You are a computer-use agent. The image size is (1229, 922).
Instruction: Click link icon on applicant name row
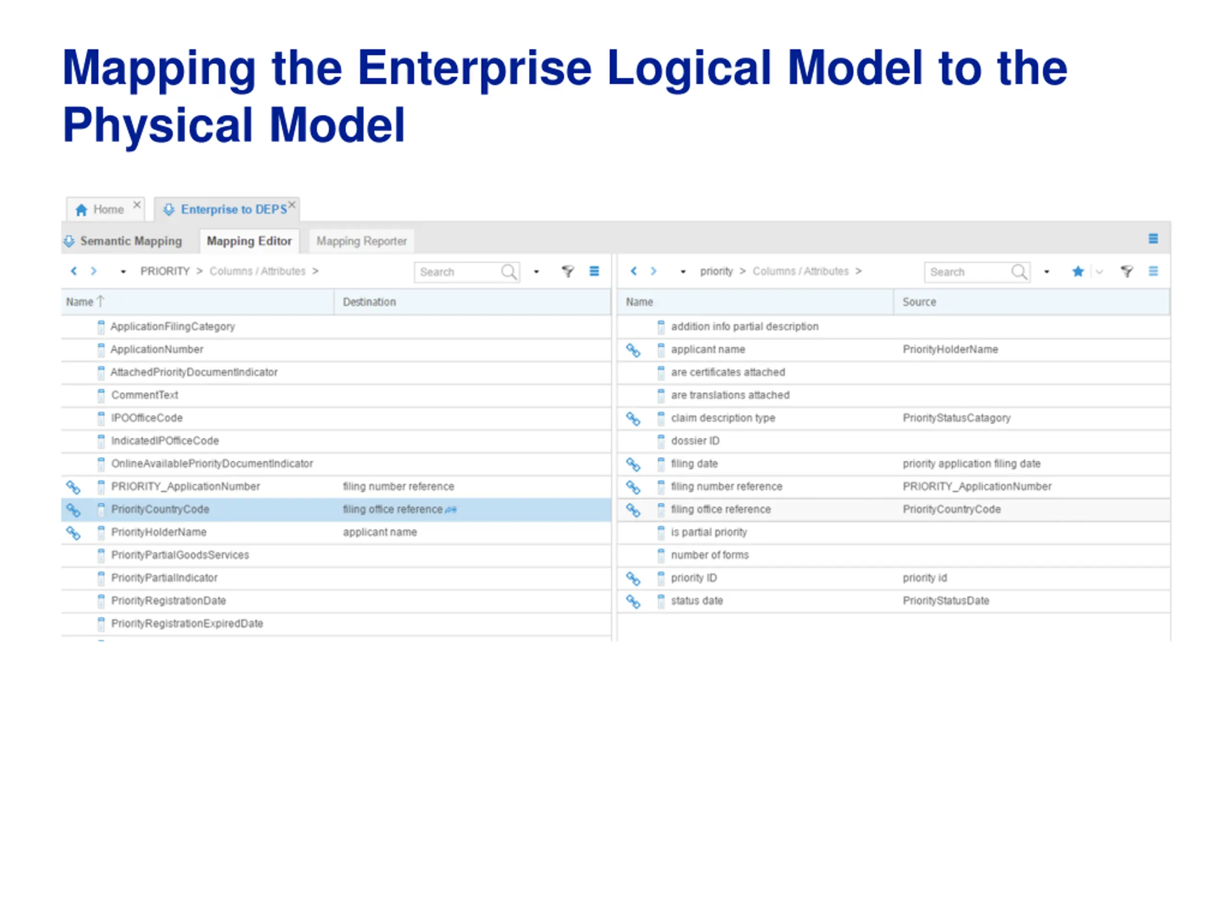point(633,351)
